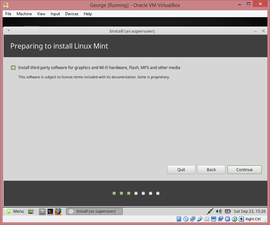Open the Devices menu
The height and width of the screenshot is (225, 270).
tap(71, 14)
